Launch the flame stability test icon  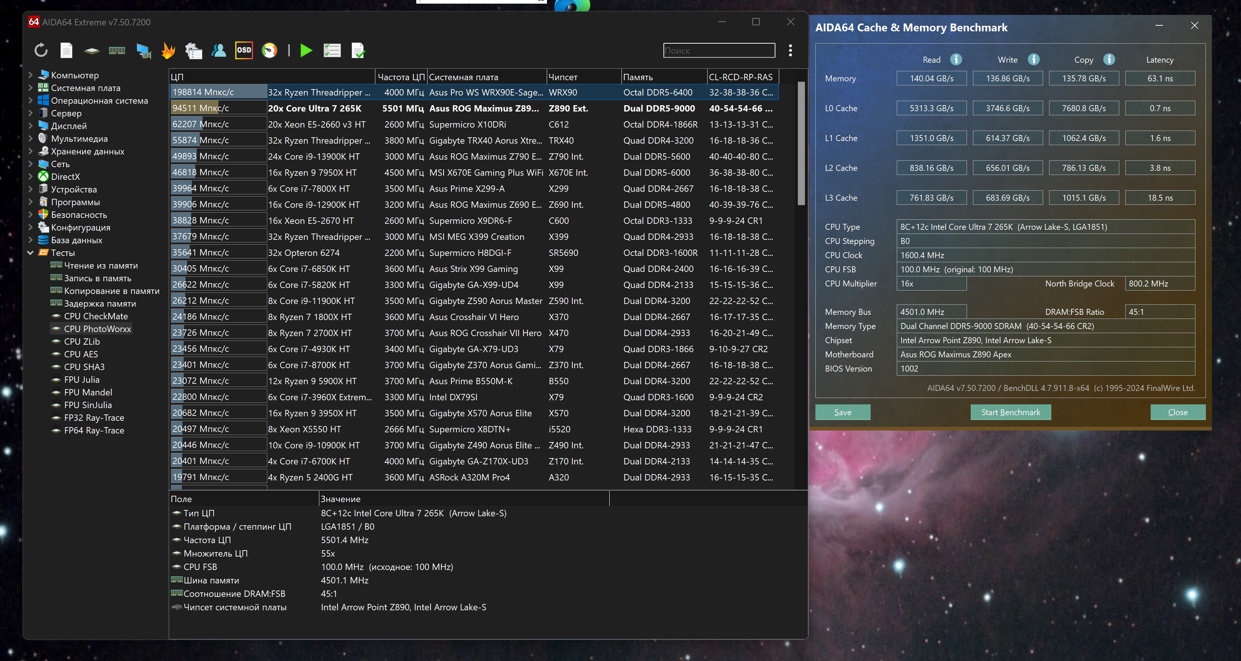[x=168, y=50]
